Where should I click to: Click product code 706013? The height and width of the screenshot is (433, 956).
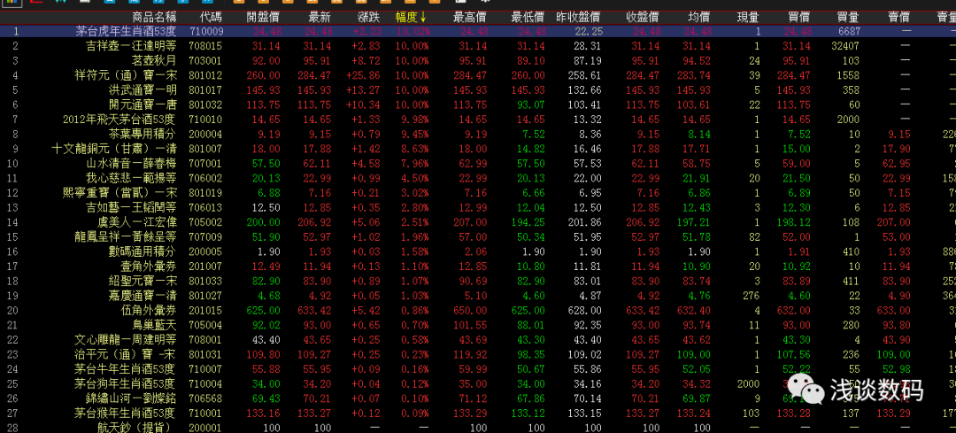pos(206,207)
